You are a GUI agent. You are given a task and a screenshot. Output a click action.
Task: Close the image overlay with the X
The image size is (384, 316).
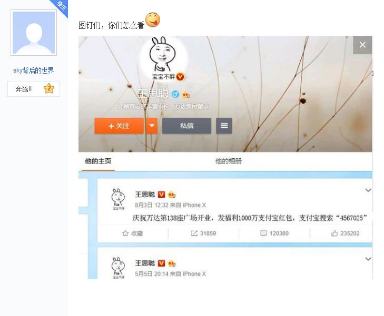coord(362,45)
